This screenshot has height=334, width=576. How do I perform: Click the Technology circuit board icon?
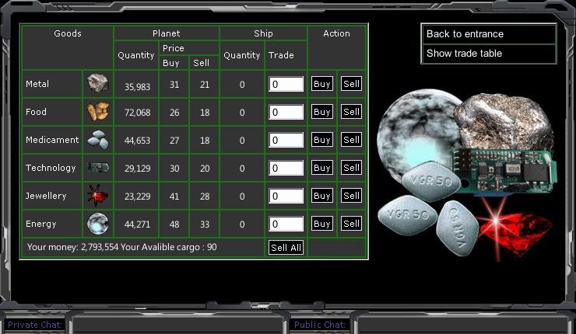pyautogui.click(x=98, y=168)
